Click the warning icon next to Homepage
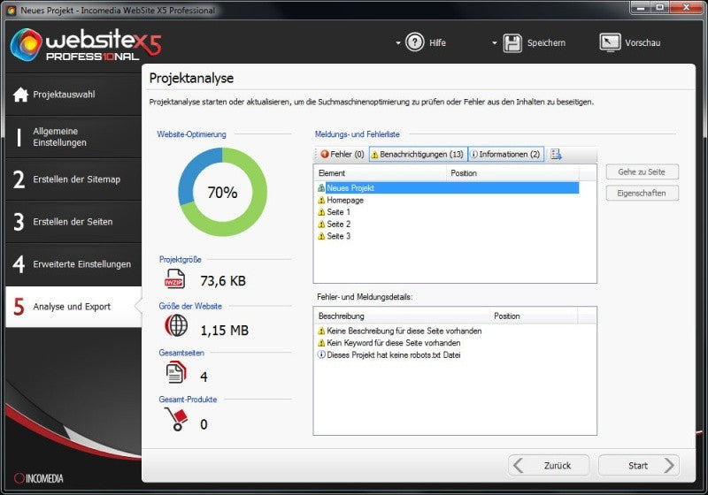The height and width of the screenshot is (495, 708). click(x=321, y=200)
